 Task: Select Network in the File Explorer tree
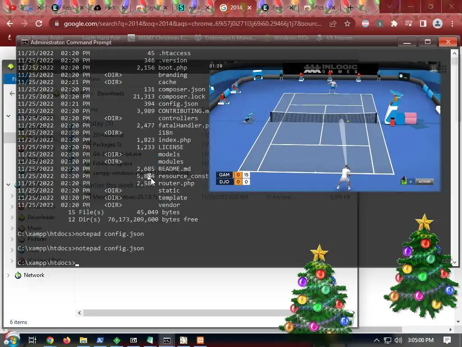tap(34, 275)
